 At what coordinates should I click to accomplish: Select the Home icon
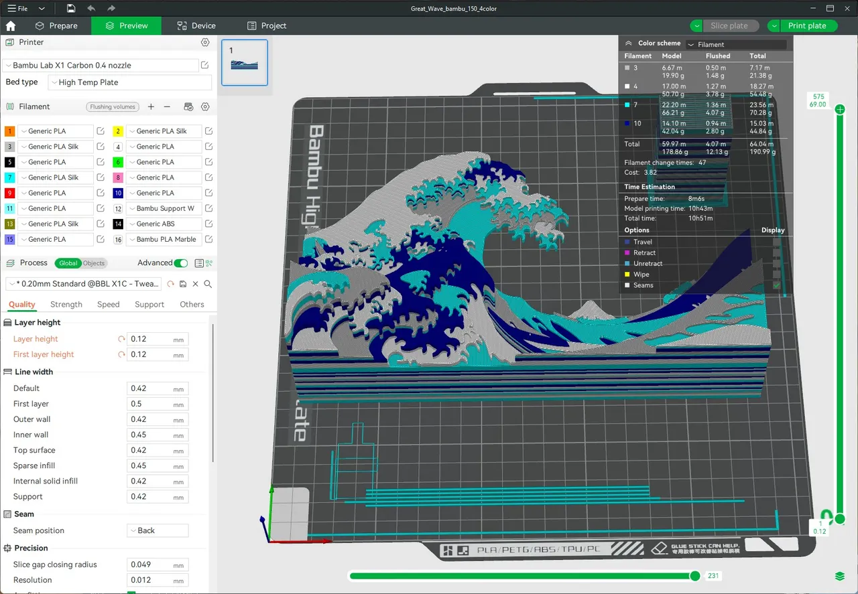click(x=10, y=25)
